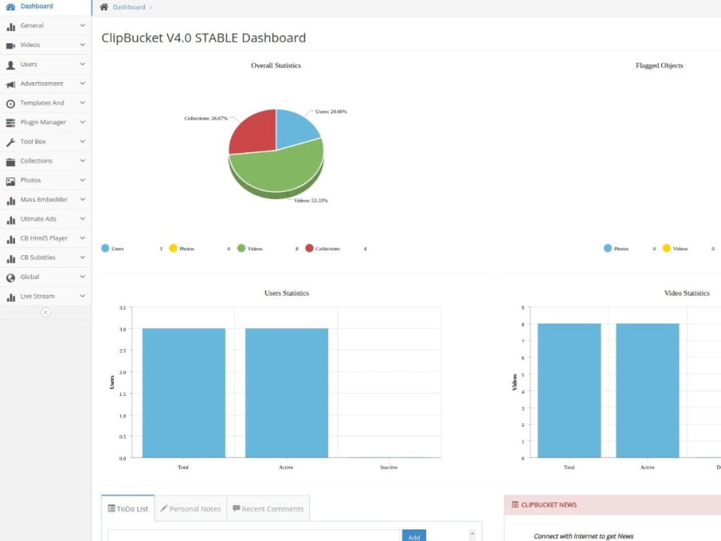The image size is (721, 541).
Task: Click the ToDo List tab icon
Action: pyautogui.click(x=111, y=509)
